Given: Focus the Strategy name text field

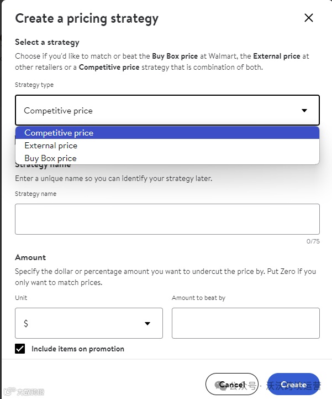Looking at the screenshot, I should 167,219.
